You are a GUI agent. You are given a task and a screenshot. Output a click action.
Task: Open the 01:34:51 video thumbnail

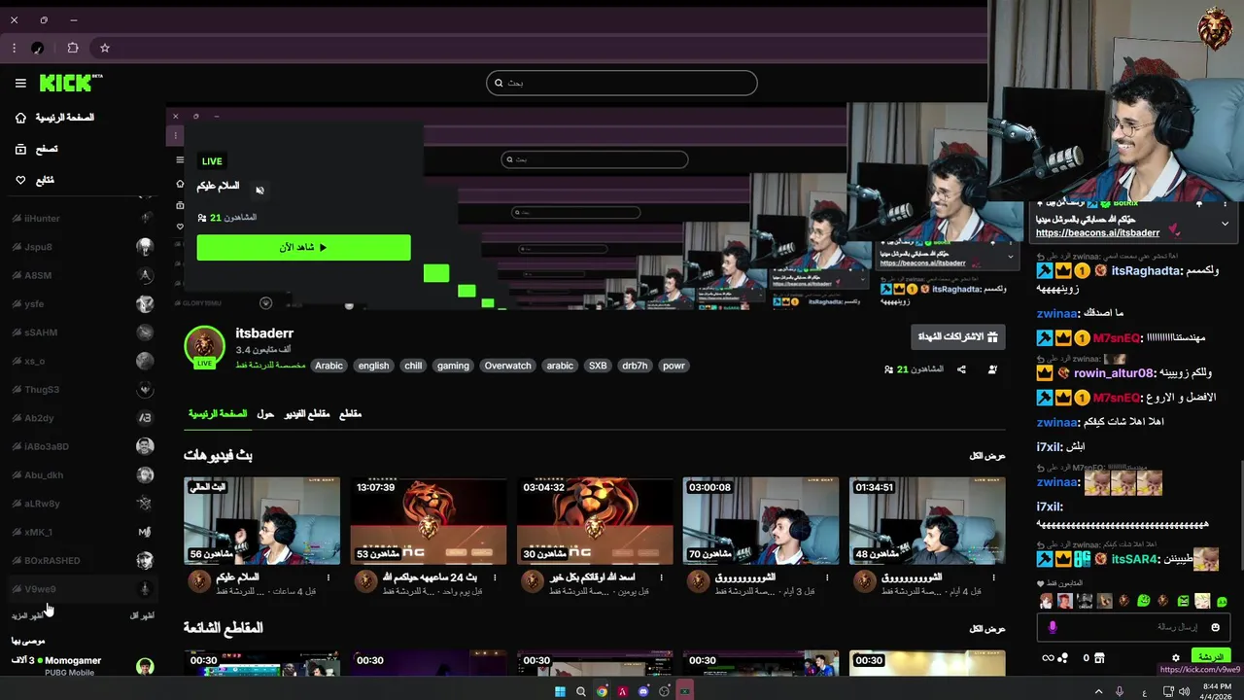click(927, 520)
